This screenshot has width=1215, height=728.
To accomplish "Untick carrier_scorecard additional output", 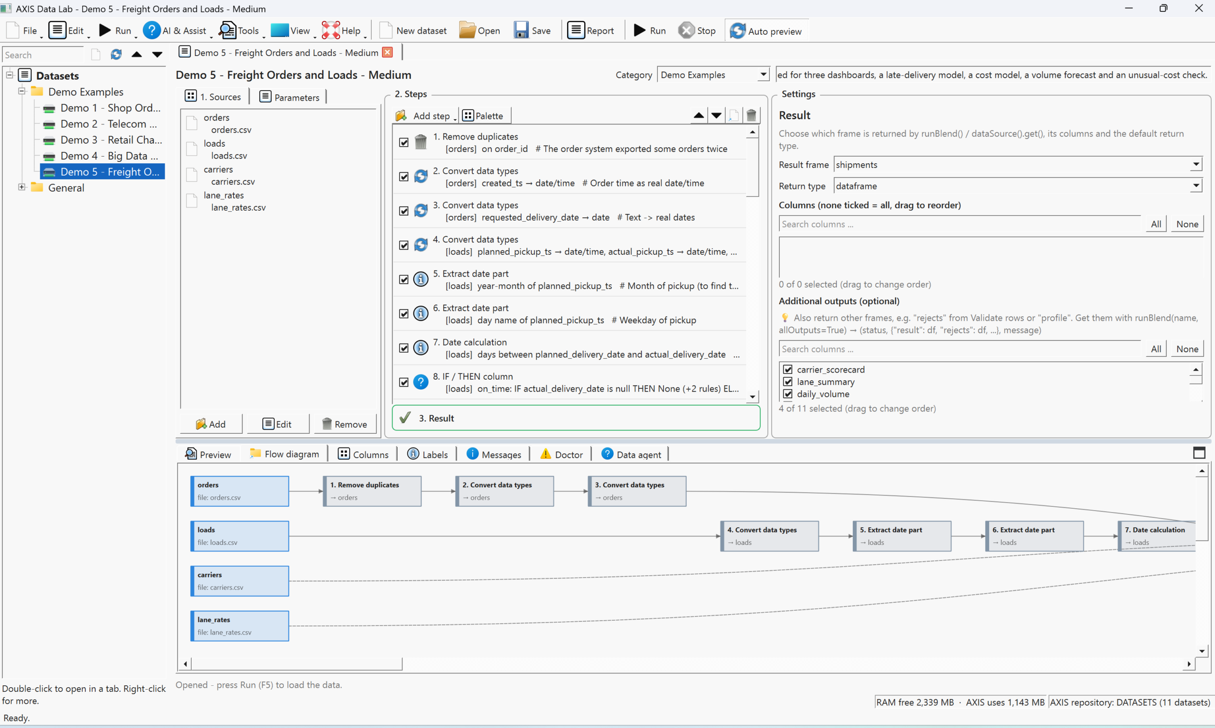I will pos(788,369).
